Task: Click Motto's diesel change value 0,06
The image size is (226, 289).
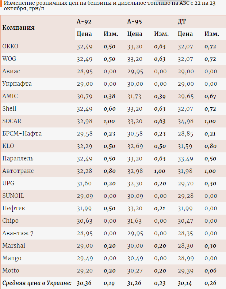Action: pos(210,271)
